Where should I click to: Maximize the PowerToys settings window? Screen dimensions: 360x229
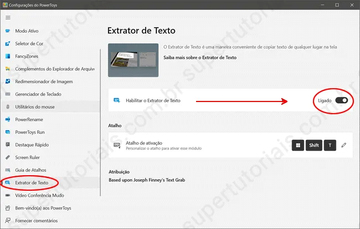pos(337,5)
